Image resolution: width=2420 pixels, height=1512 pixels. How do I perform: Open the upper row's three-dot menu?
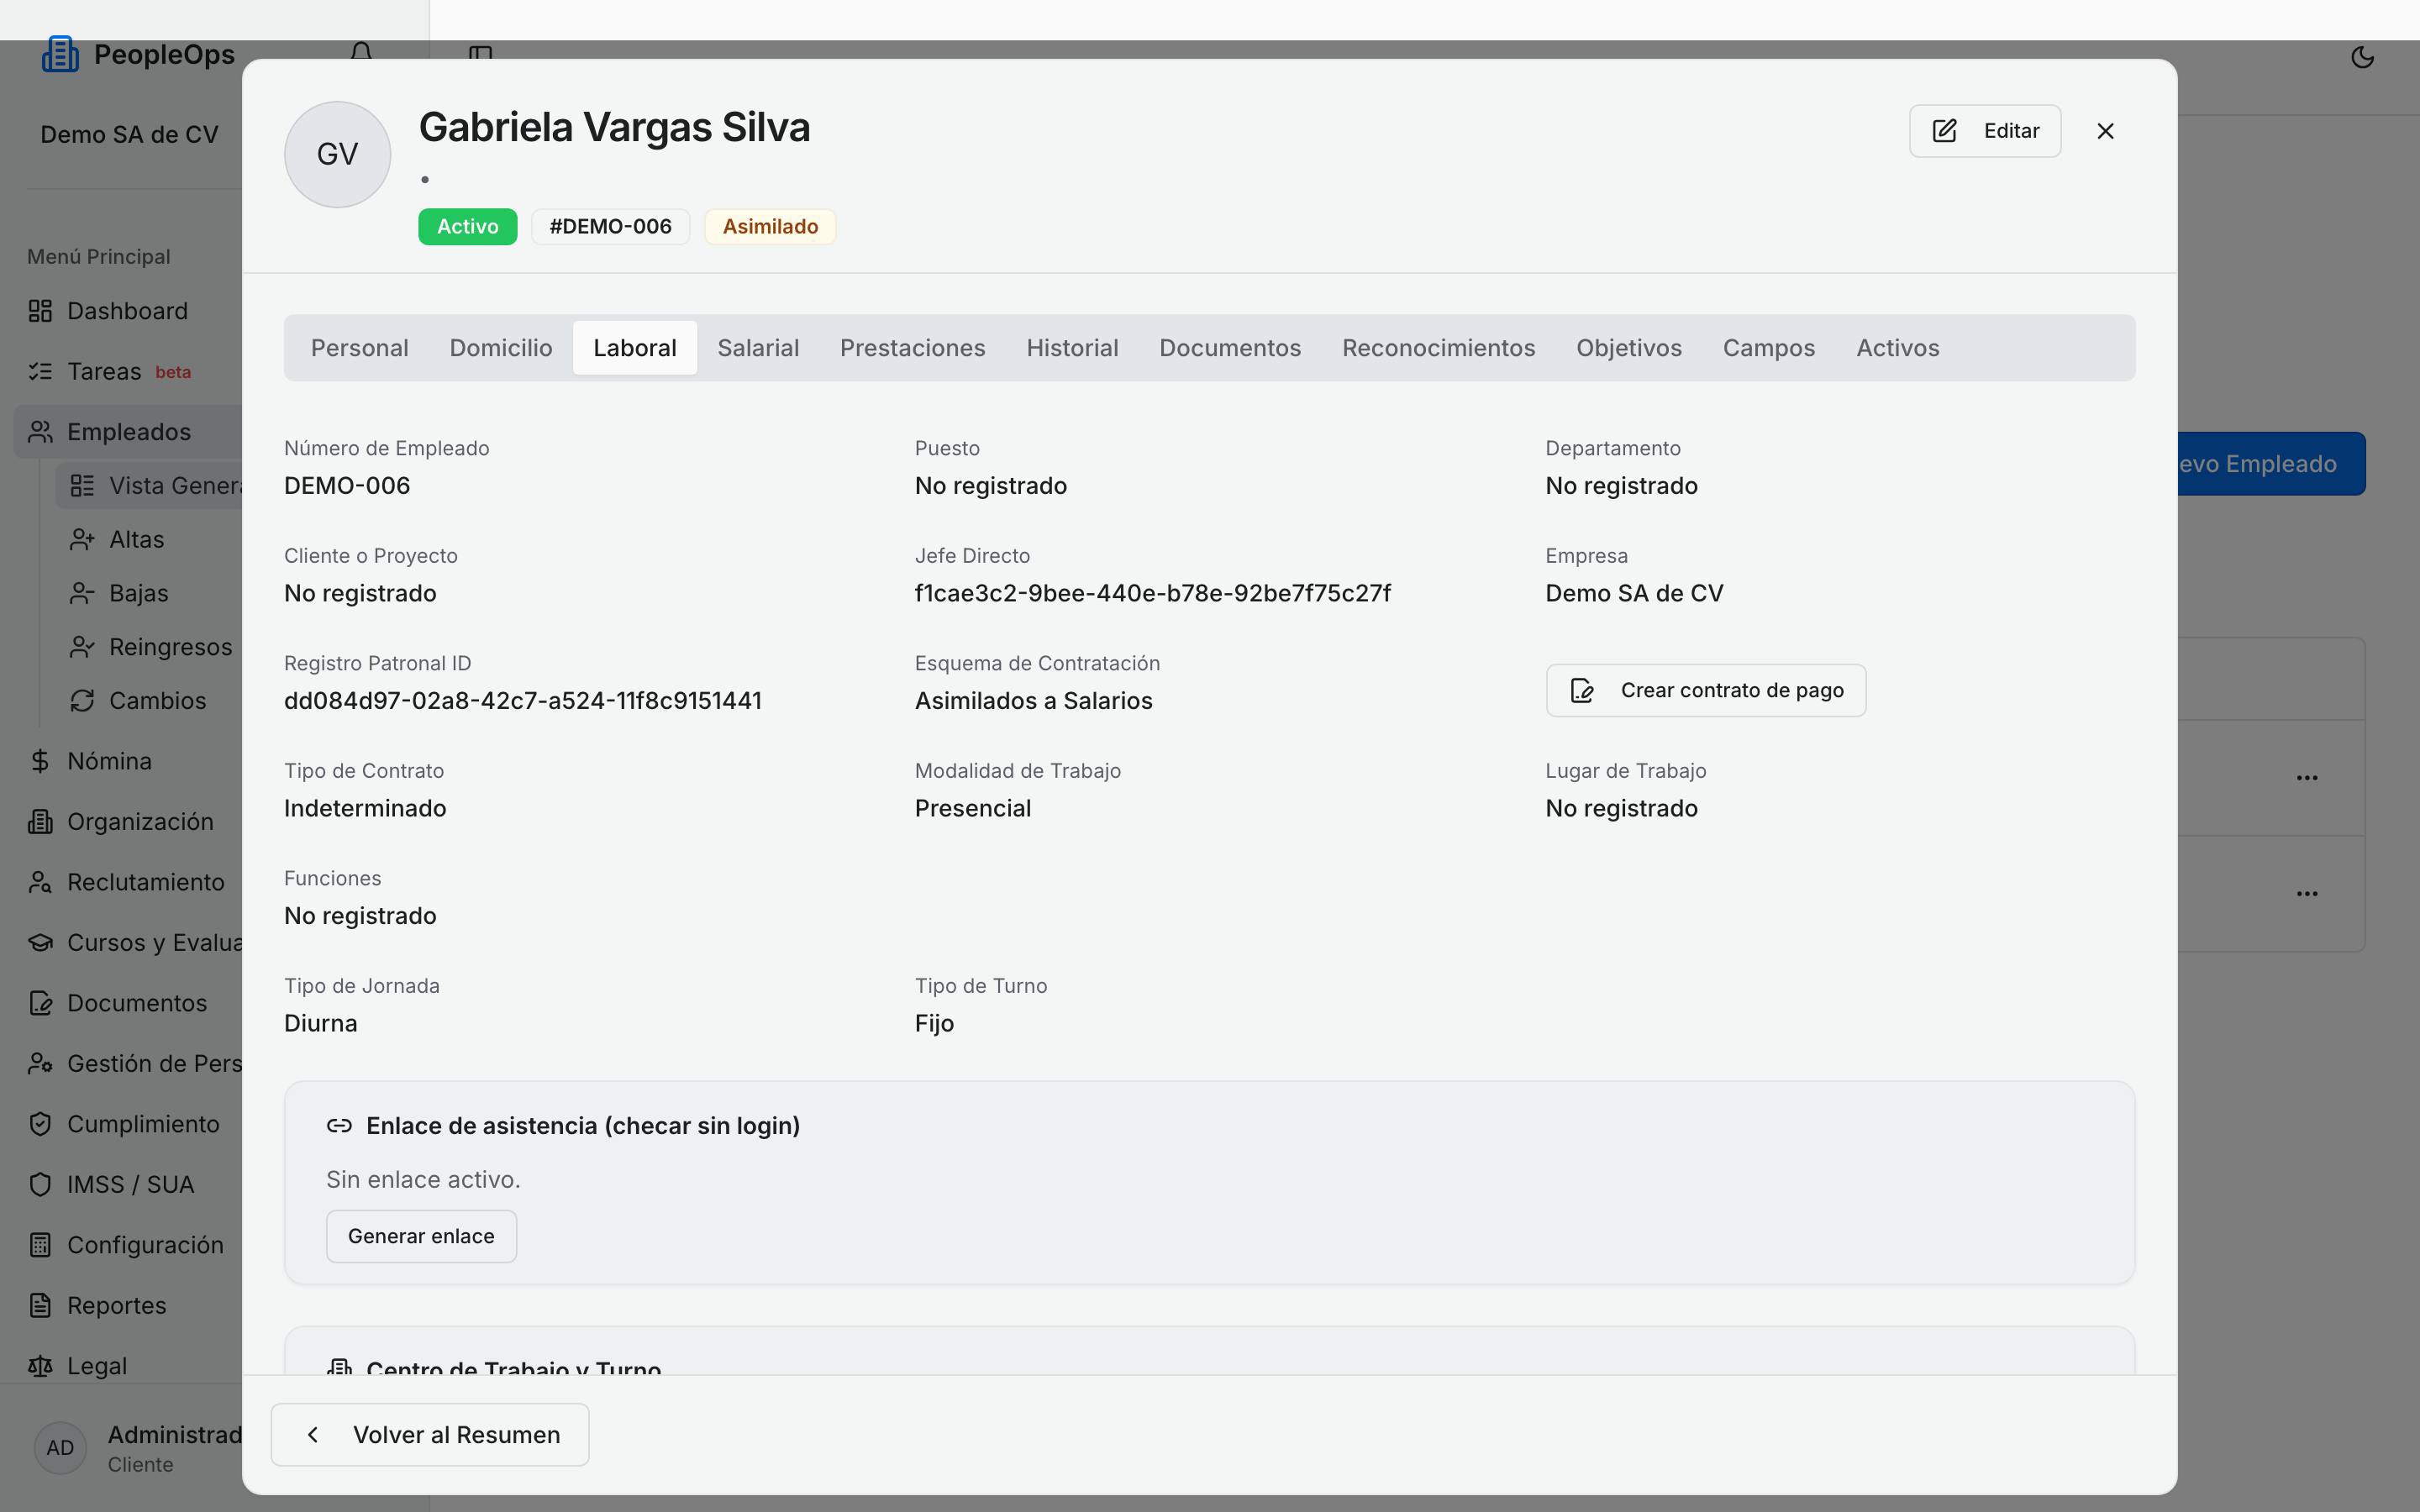pos(2307,778)
